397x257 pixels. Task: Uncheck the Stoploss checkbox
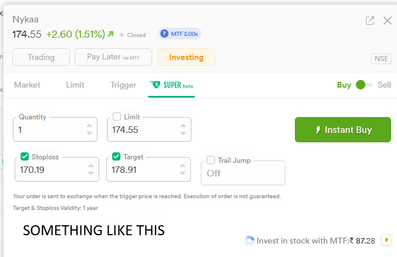[25, 156]
